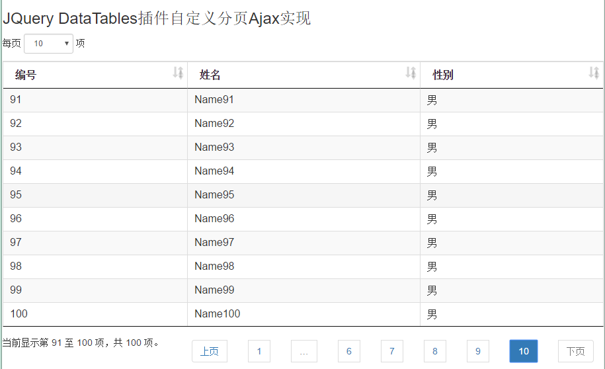Open the 每页 page size dropdown
Viewport: 605px width, 369px height.
point(49,44)
